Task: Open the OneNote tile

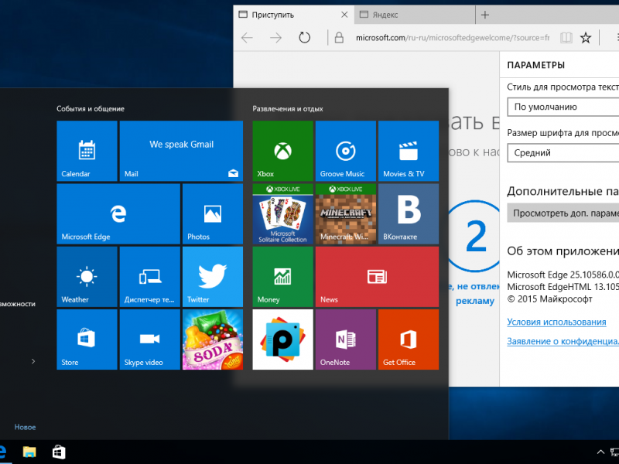Action: [x=345, y=339]
